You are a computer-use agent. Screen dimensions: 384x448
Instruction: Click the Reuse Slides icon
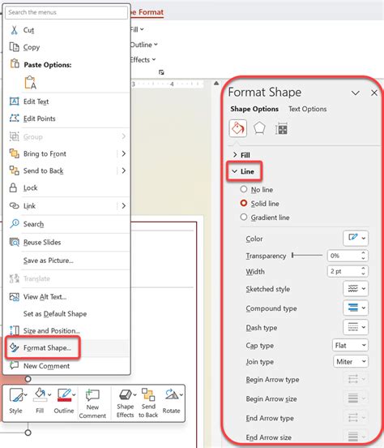pos(15,242)
